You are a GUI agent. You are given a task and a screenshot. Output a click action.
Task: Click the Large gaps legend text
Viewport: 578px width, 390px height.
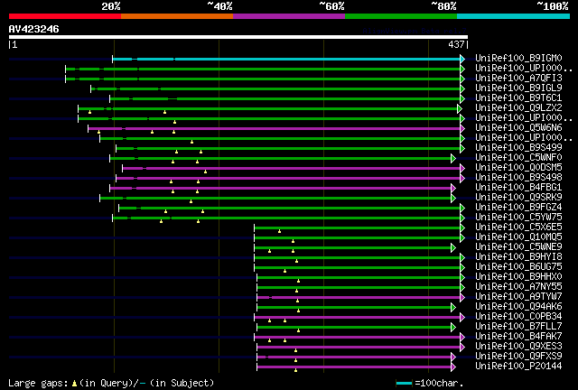38,384
